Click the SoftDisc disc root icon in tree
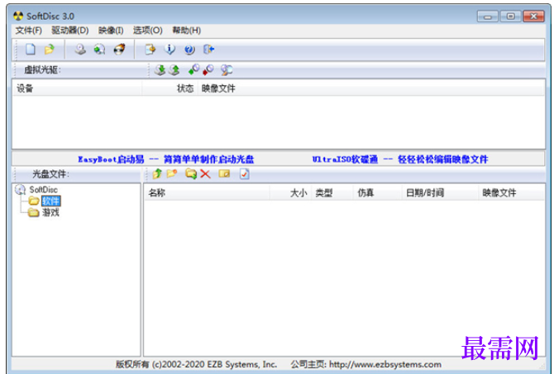 point(21,189)
